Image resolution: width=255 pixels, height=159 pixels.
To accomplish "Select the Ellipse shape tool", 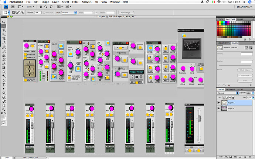I will tap(4, 93).
